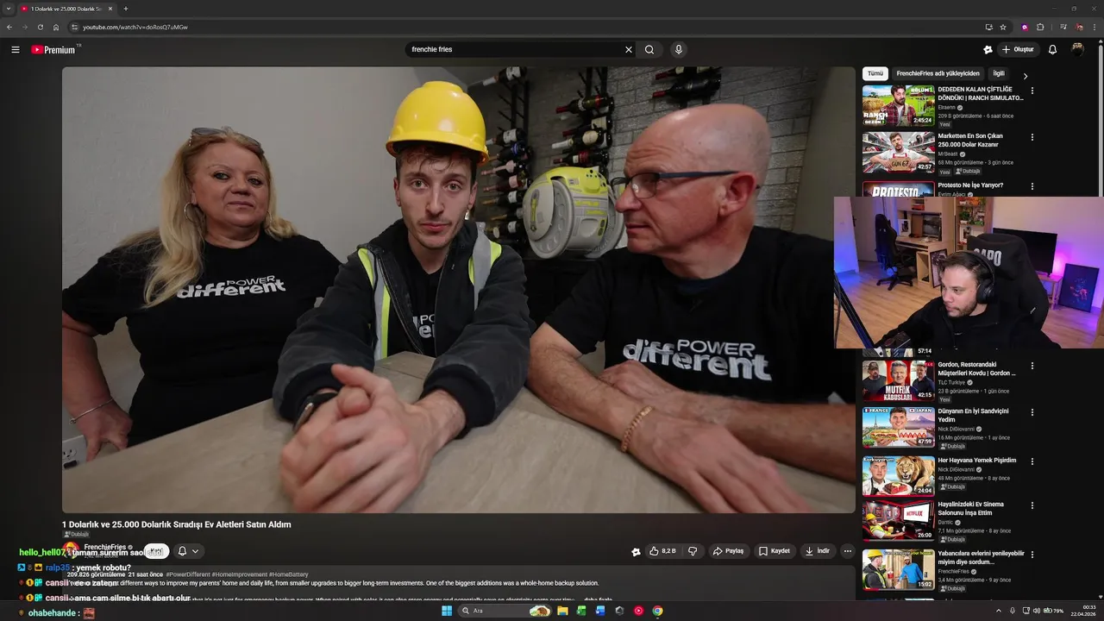Open the YouTube guide hamburger menu

(16, 50)
